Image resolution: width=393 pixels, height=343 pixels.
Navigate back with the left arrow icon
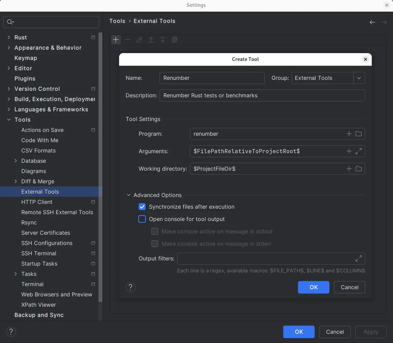click(372, 22)
